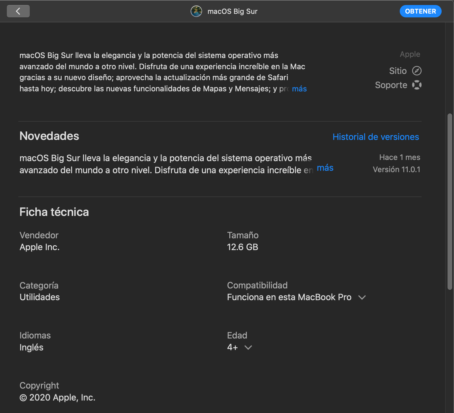
Task: Click the macOS Big Sur app icon
Action: [196, 11]
